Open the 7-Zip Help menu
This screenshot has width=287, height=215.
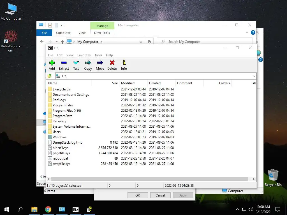pyautogui.click(x=110, y=55)
